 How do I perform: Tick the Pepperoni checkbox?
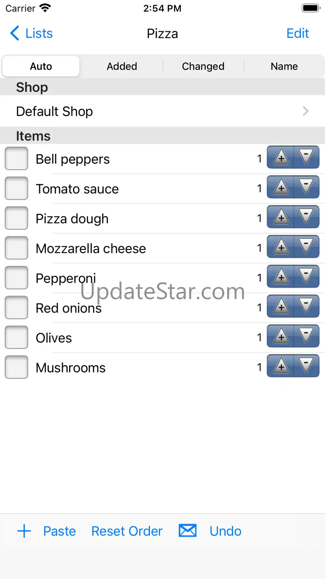point(17,278)
